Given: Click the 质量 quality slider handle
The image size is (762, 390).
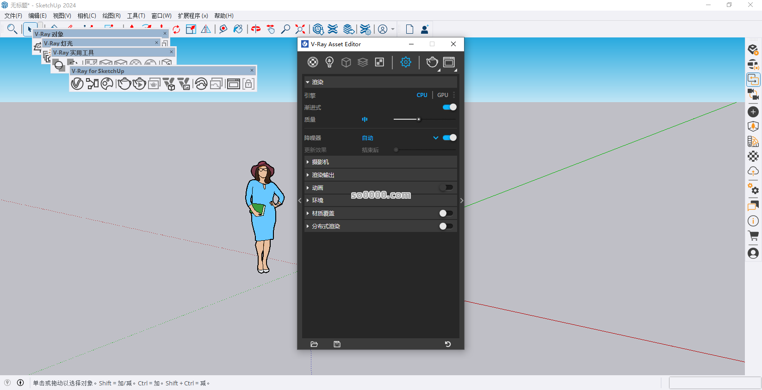Looking at the screenshot, I should point(419,120).
